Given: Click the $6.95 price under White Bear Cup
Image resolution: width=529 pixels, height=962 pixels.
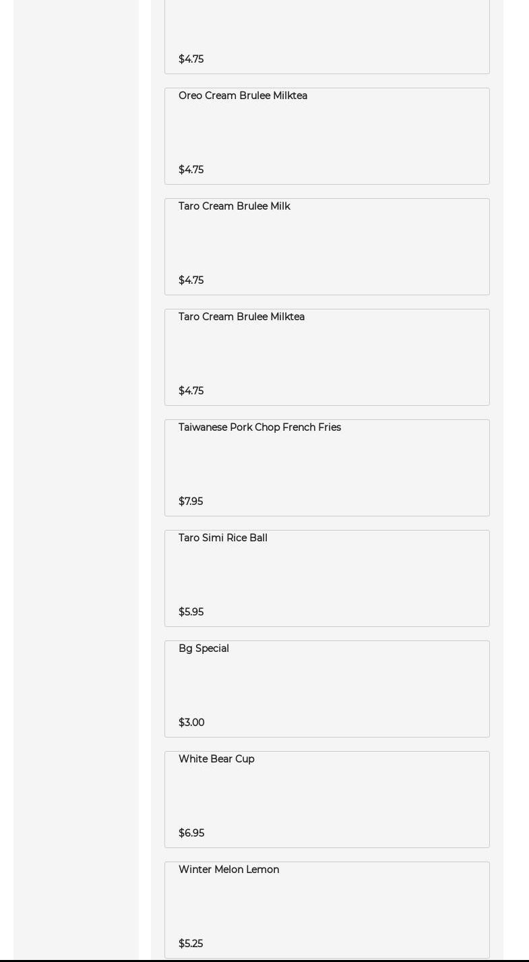Looking at the screenshot, I should tap(191, 833).
